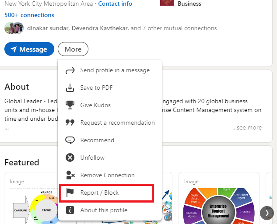The image size is (277, 224).
Task: Click the person-remove icon for Remove Connection
Action: [x=70, y=175]
